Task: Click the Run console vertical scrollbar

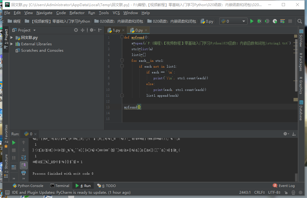Action: [x=296, y=177]
